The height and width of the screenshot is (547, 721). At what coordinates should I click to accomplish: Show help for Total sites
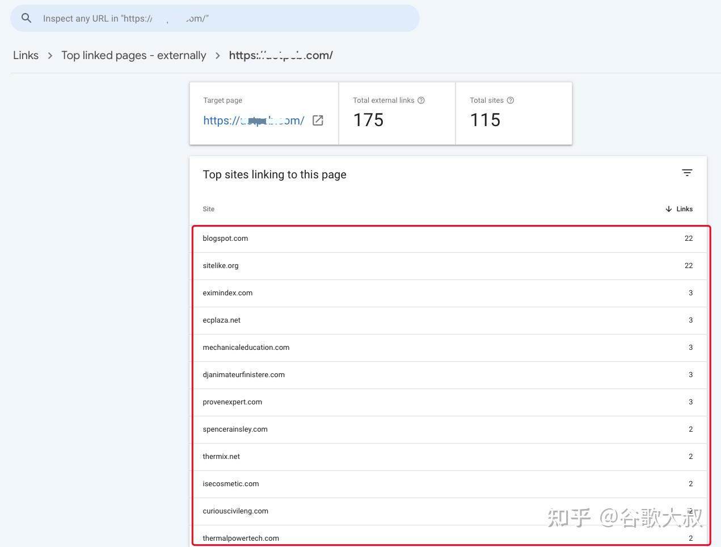pyautogui.click(x=511, y=100)
